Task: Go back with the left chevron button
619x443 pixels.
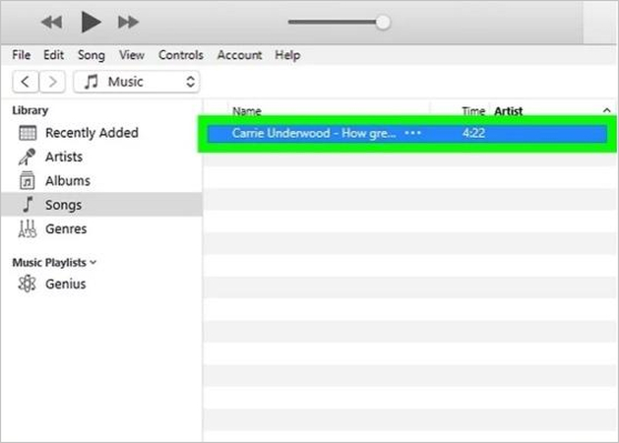Action: point(26,82)
